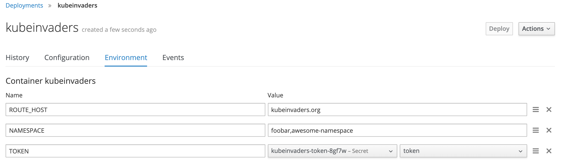The width and height of the screenshot is (561, 164).
Task: Switch to the History tab
Action: [17, 58]
